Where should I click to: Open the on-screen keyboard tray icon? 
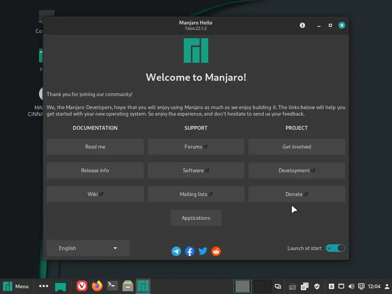click(x=292, y=286)
